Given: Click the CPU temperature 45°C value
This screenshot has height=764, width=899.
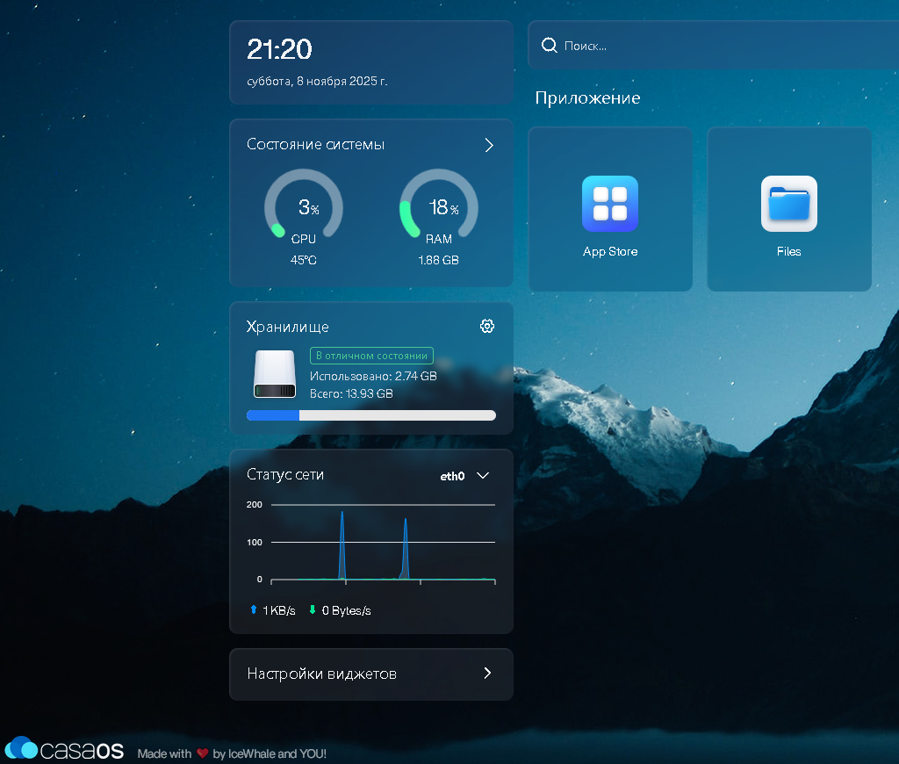Looking at the screenshot, I should click(303, 260).
